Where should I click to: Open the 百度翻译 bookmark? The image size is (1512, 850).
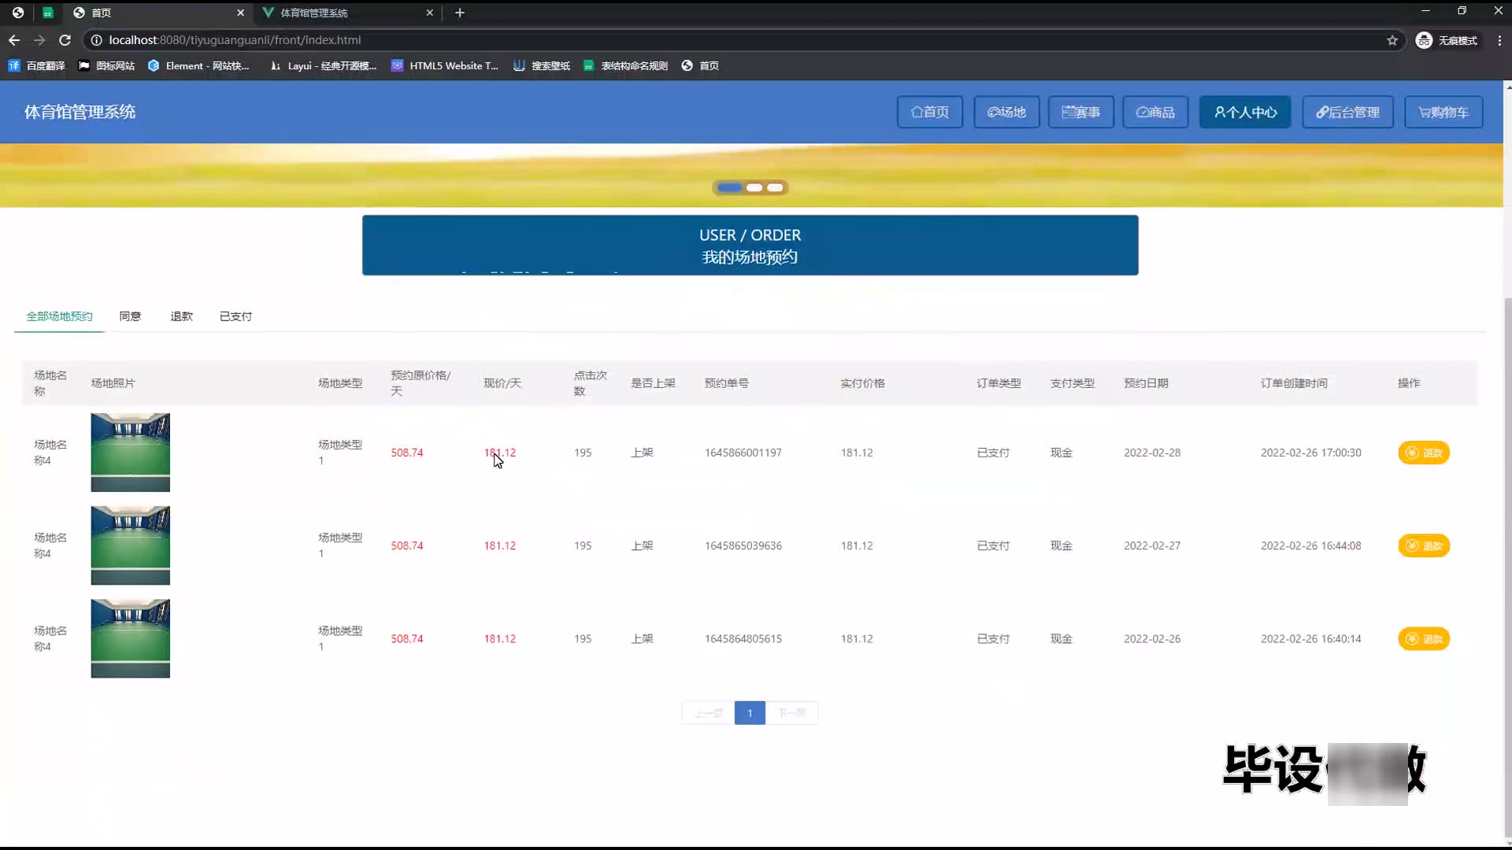[x=37, y=66]
